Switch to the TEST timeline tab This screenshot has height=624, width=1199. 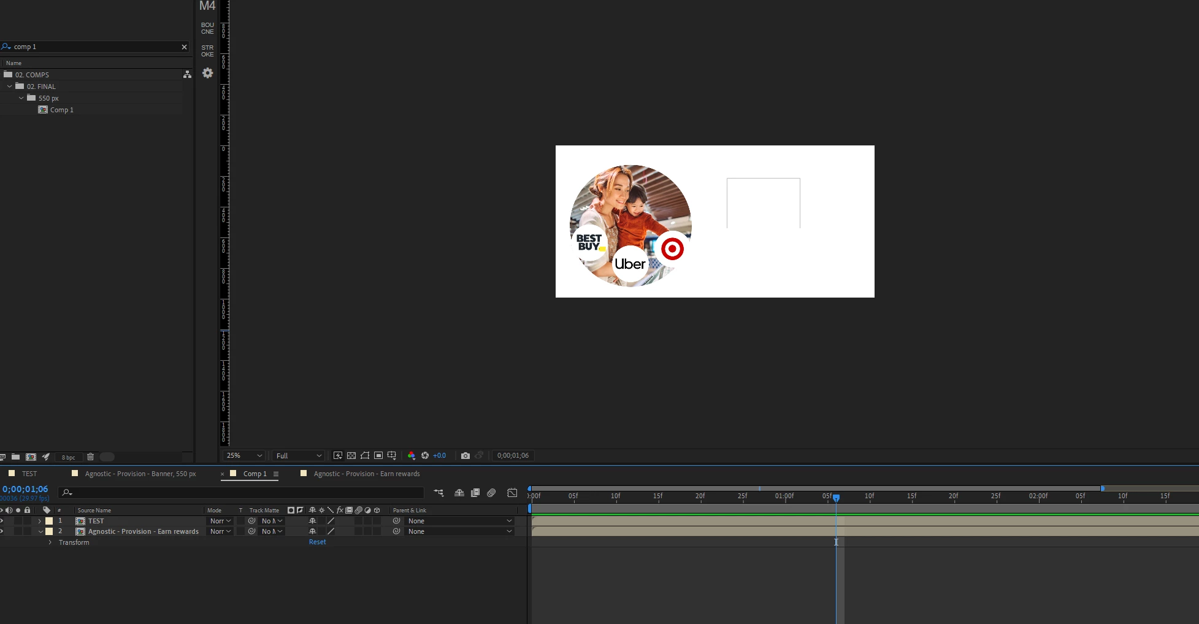pyautogui.click(x=29, y=474)
